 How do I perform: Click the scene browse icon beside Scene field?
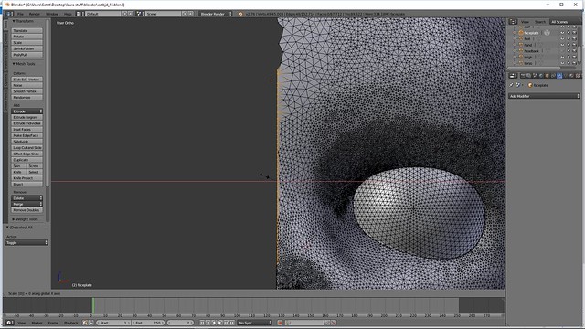coord(140,14)
